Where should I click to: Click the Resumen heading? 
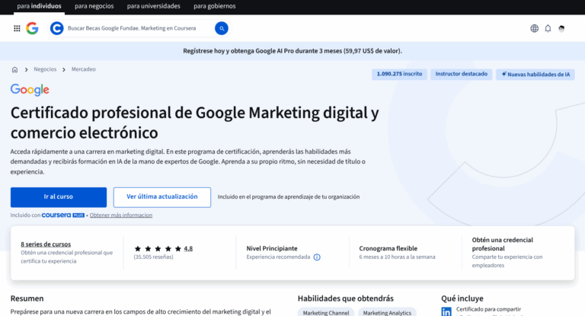[x=27, y=298]
